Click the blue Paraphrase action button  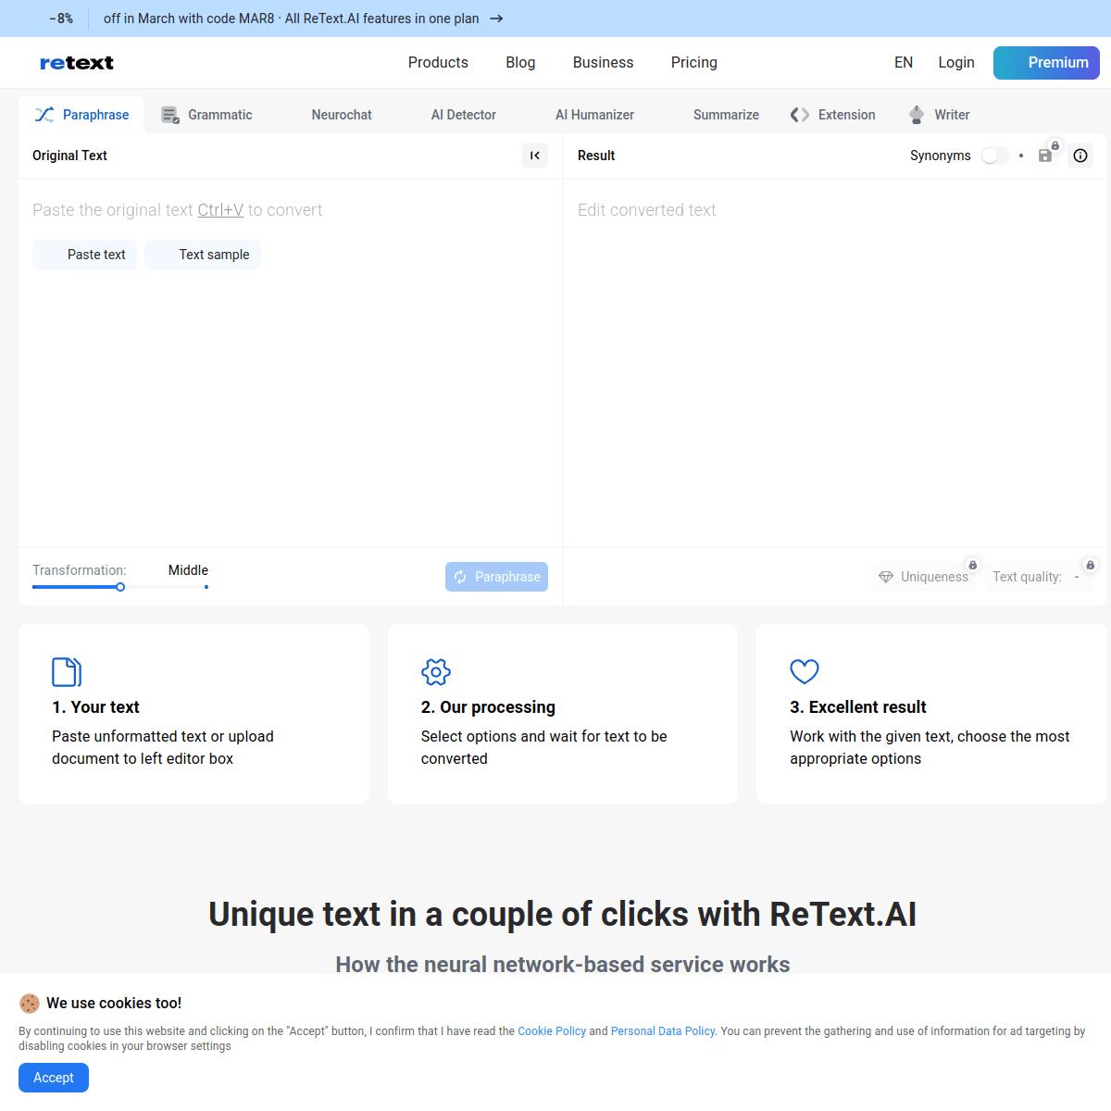tap(496, 577)
